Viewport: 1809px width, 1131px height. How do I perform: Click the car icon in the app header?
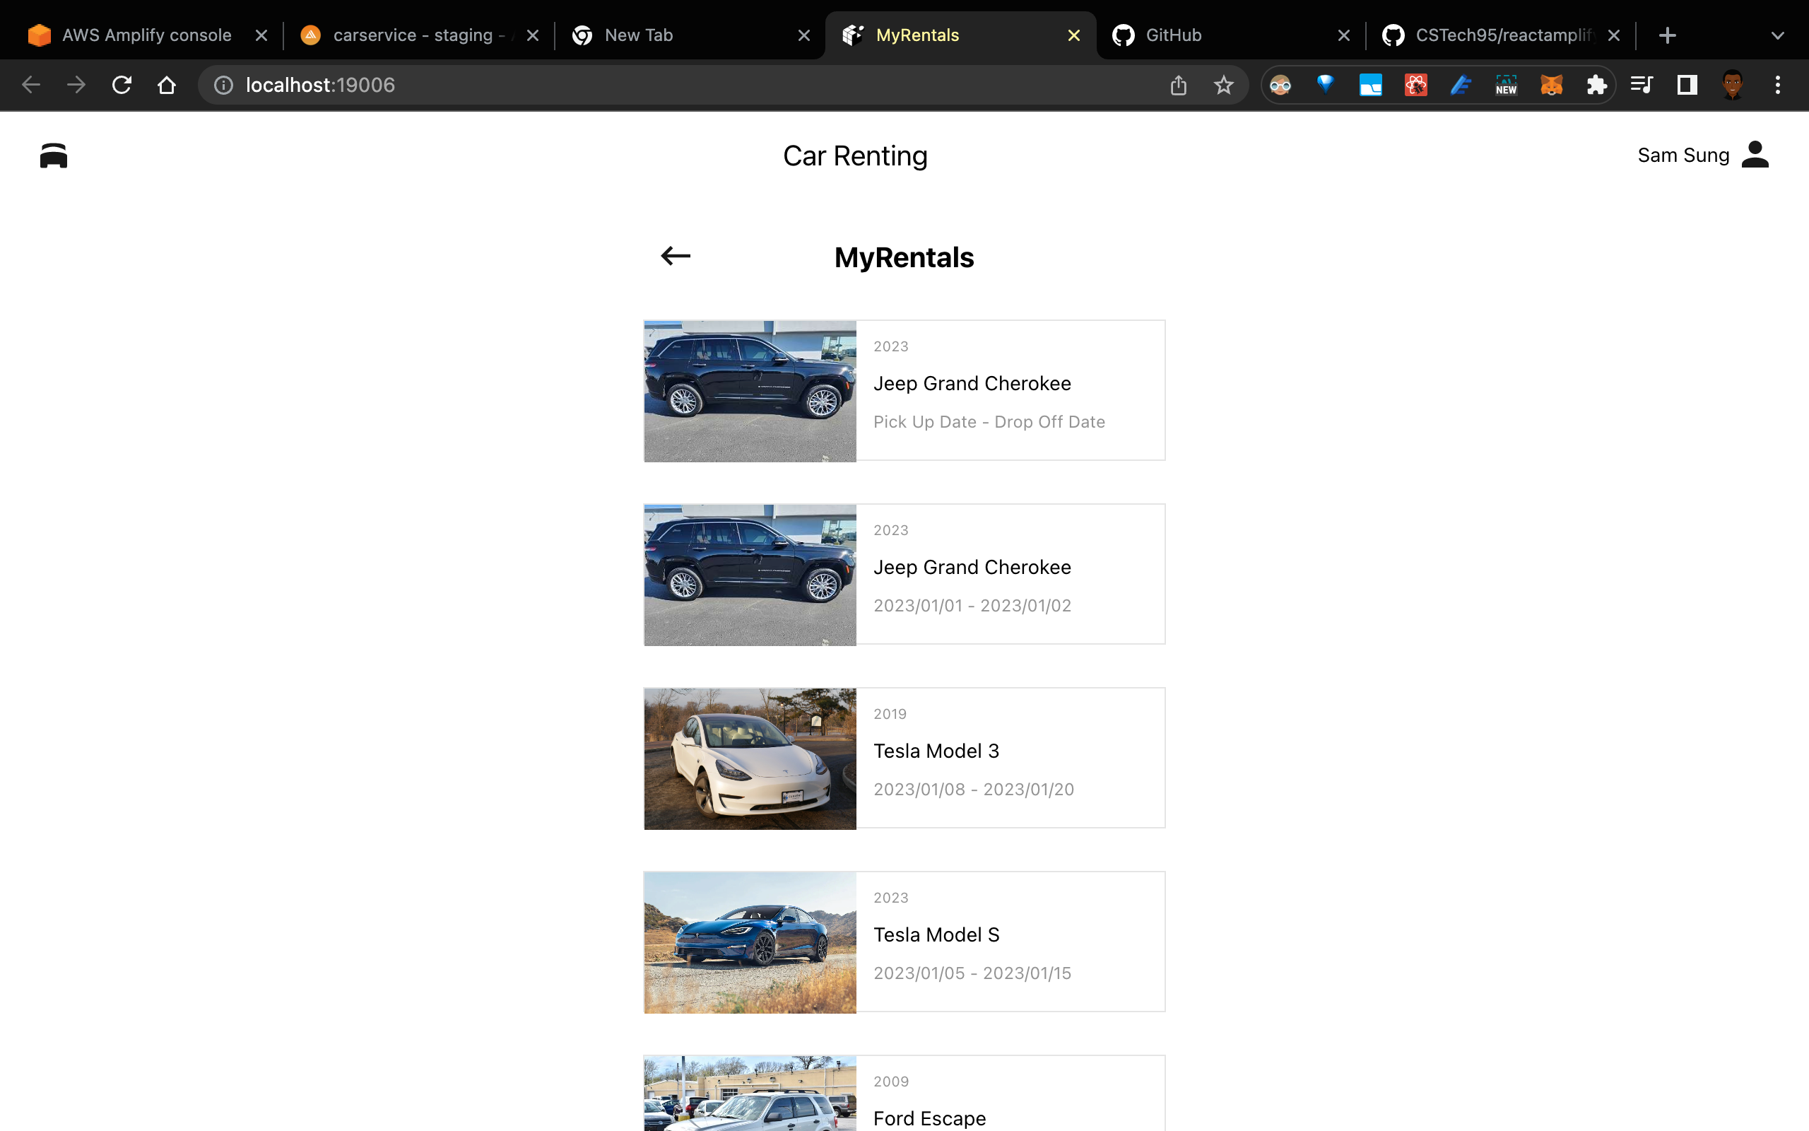[53, 155]
